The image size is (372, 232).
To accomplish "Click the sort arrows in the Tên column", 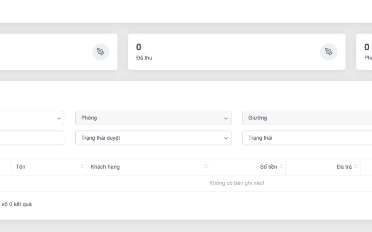I will (x=82, y=167).
